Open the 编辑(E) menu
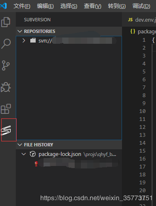The height and width of the screenshot is (206, 156). [x=45, y=6]
